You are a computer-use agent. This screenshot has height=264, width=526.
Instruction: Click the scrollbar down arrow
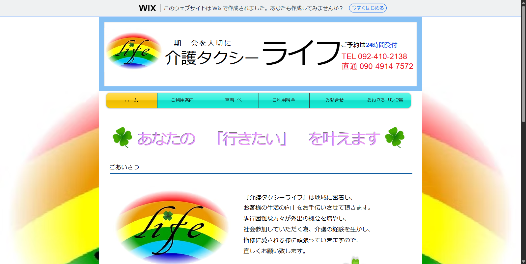523,262
